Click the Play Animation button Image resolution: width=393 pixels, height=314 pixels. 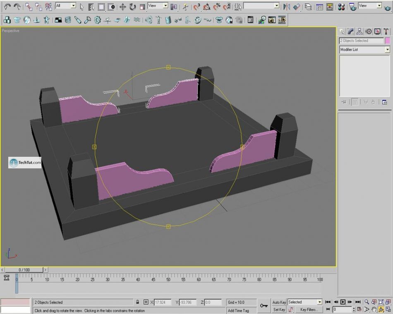[x=343, y=302]
